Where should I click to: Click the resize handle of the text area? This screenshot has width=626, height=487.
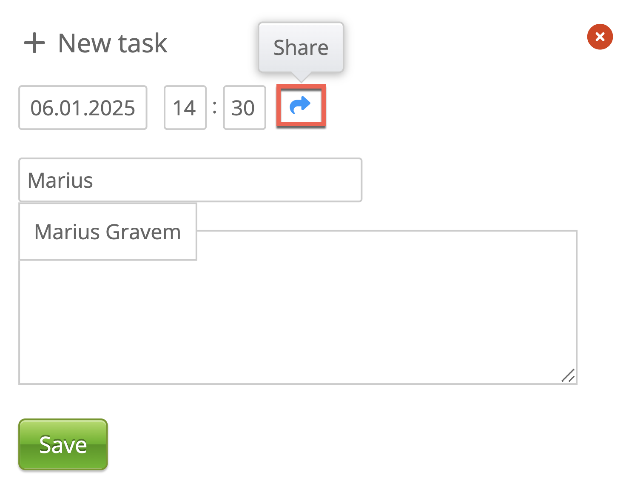click(x=569, y=375)
